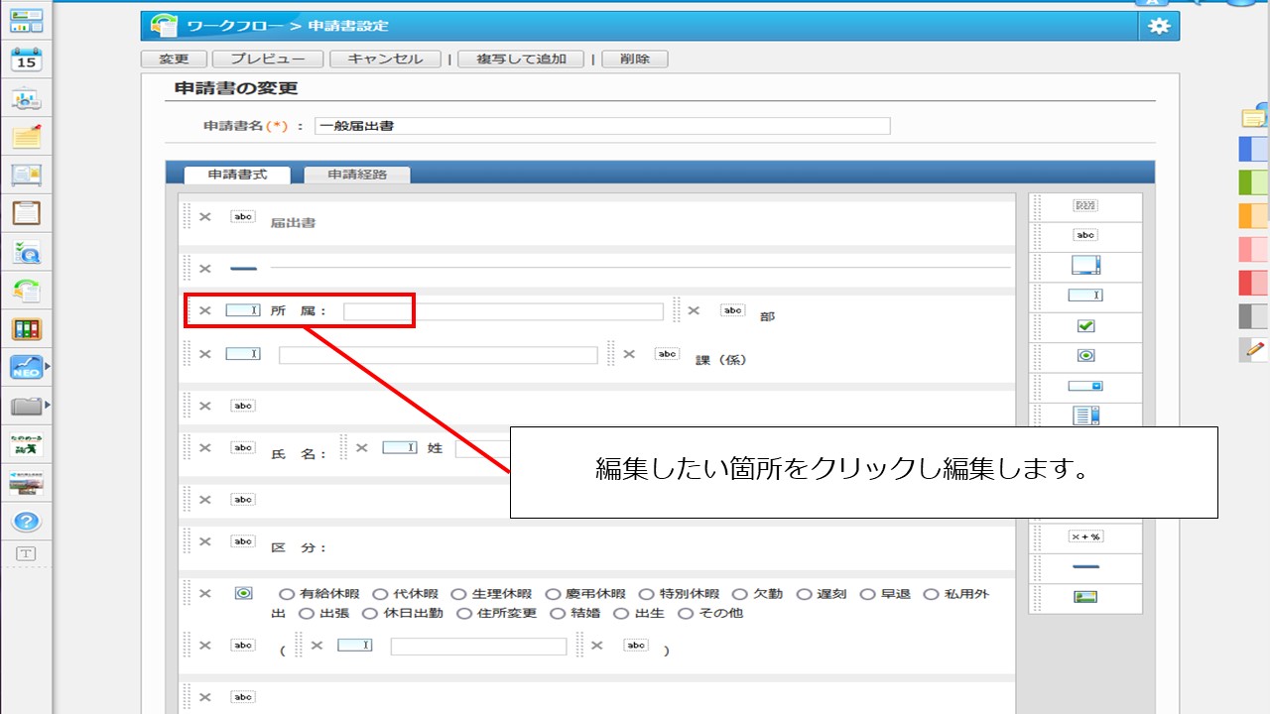Click the clipboard icon in left sidebar

point(27,212)
